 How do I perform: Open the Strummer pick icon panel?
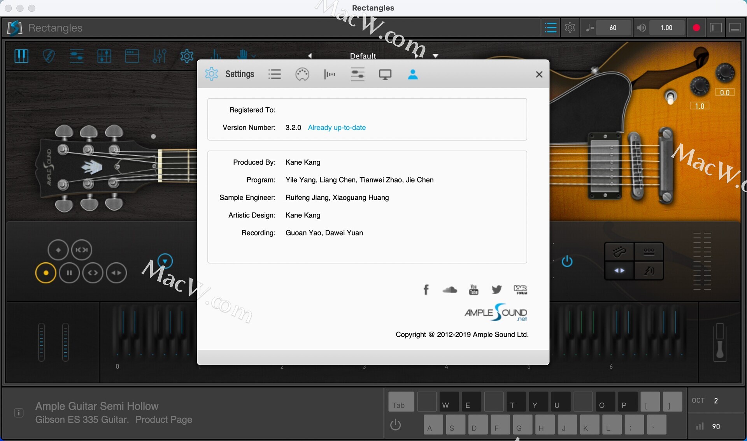(x=49, y=56)
